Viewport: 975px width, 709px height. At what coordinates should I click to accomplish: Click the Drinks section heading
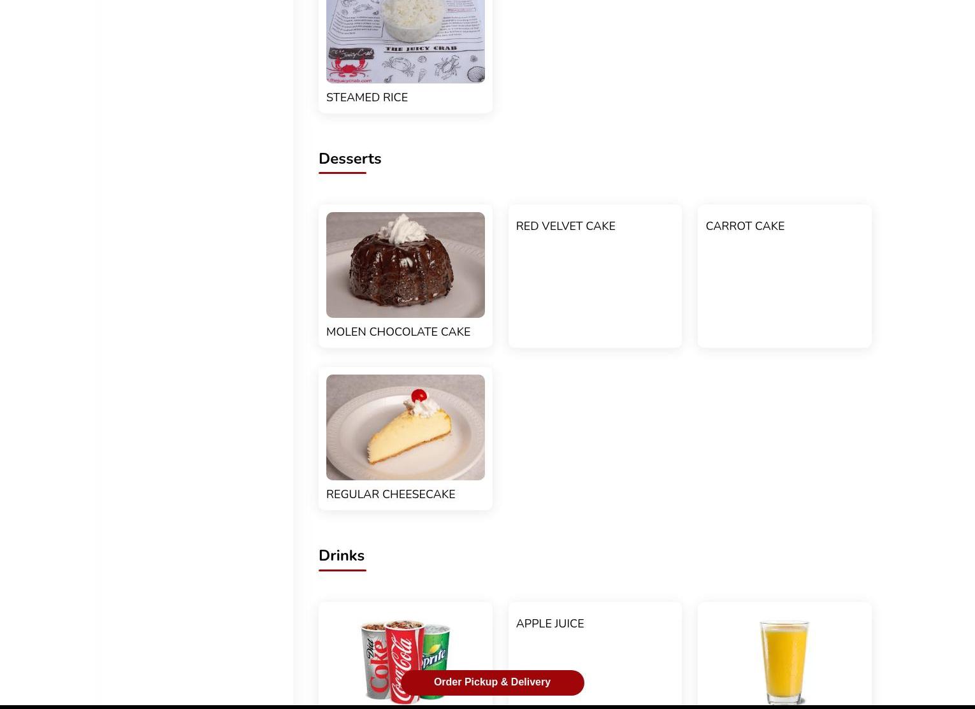tap(342, 555)
